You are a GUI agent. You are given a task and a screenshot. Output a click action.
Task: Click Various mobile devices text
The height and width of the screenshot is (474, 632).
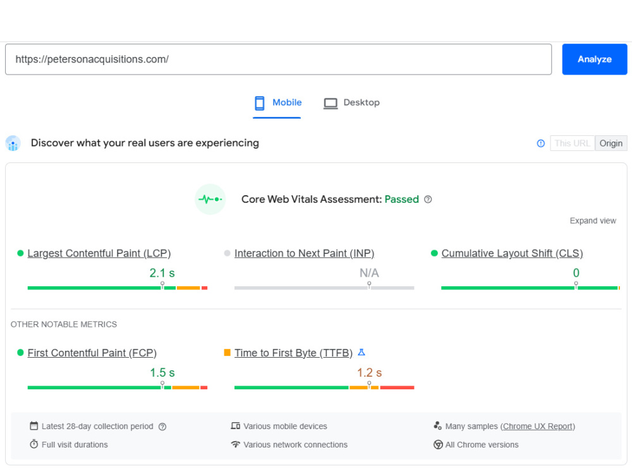[x=286, y=427]
